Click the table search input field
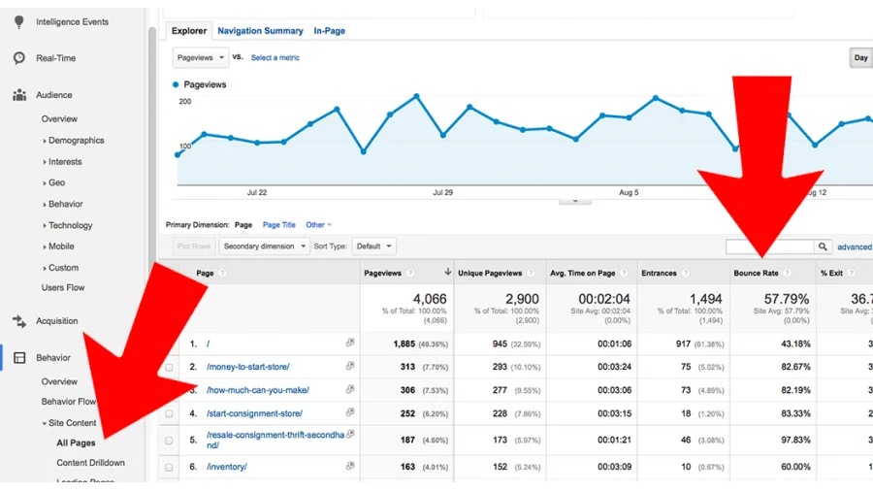Image resolution: width=873 pixels, height=491 pixels. [770, 246]
